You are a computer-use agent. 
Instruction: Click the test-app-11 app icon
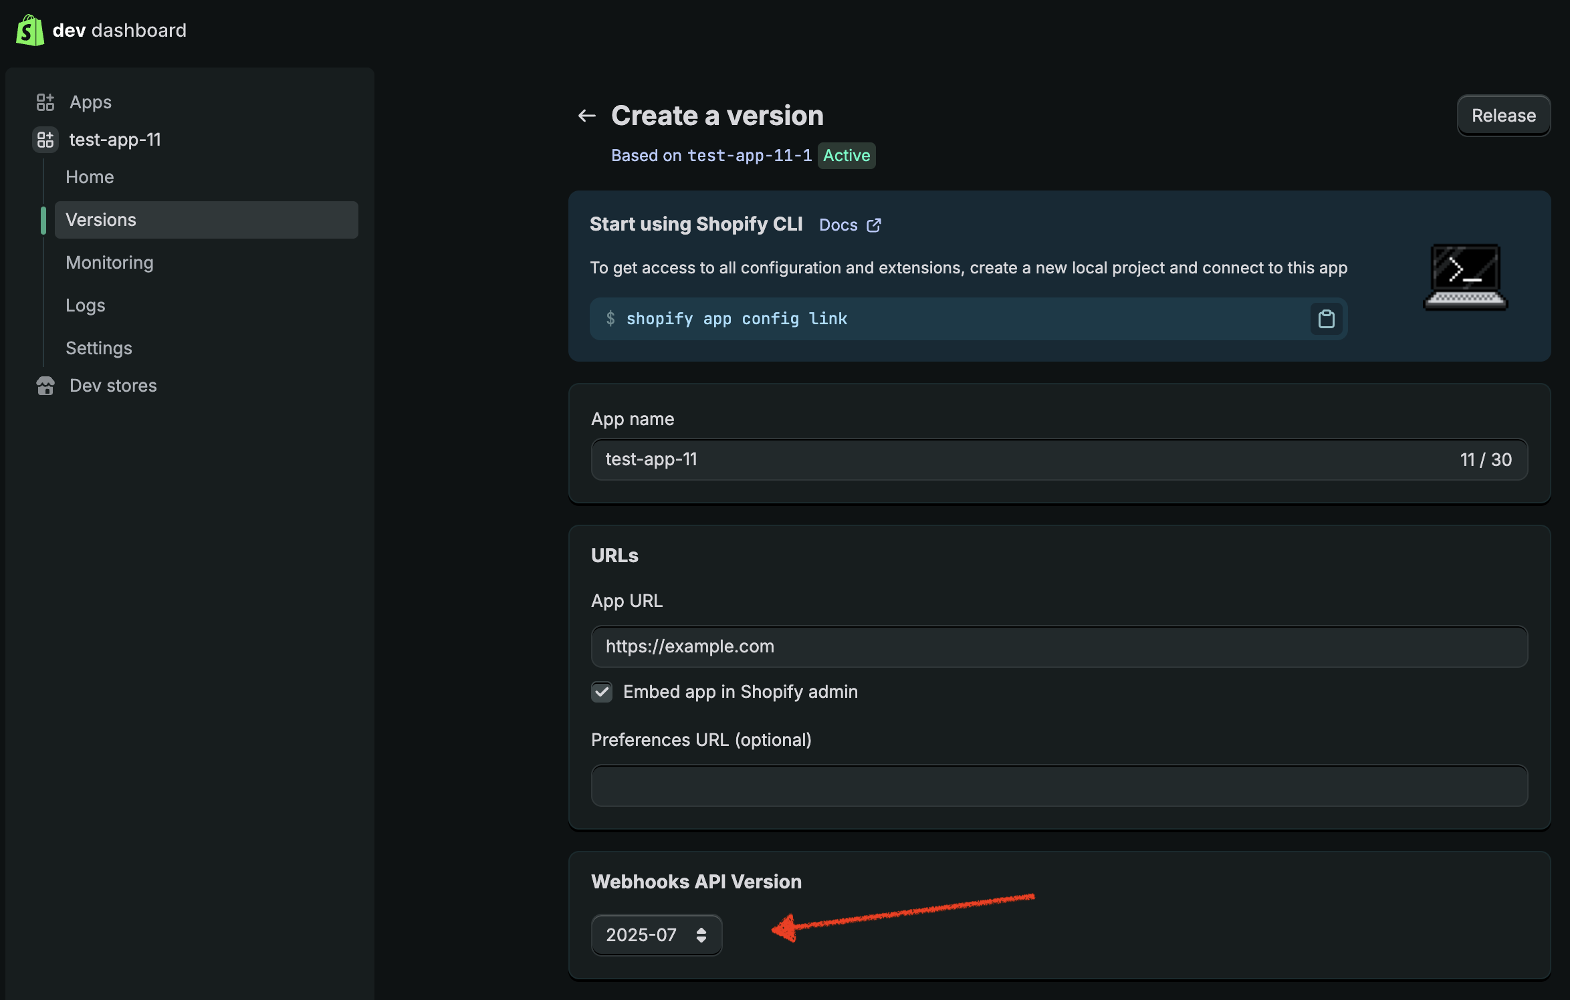(x=45, y=140)
